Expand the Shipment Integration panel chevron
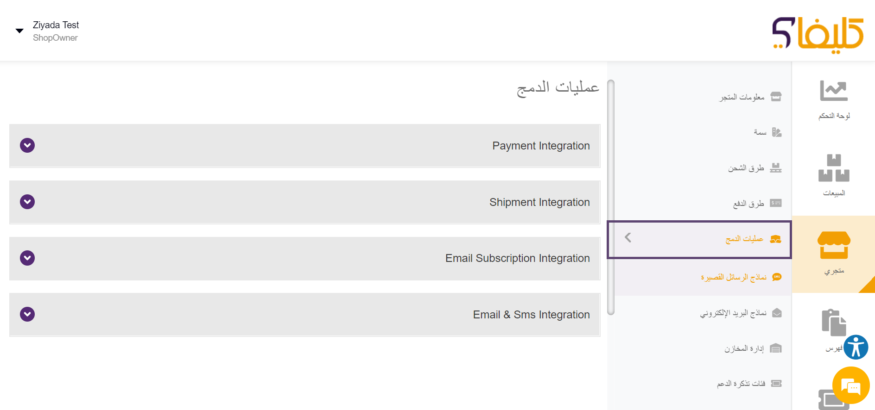 [x=27, y=202]
